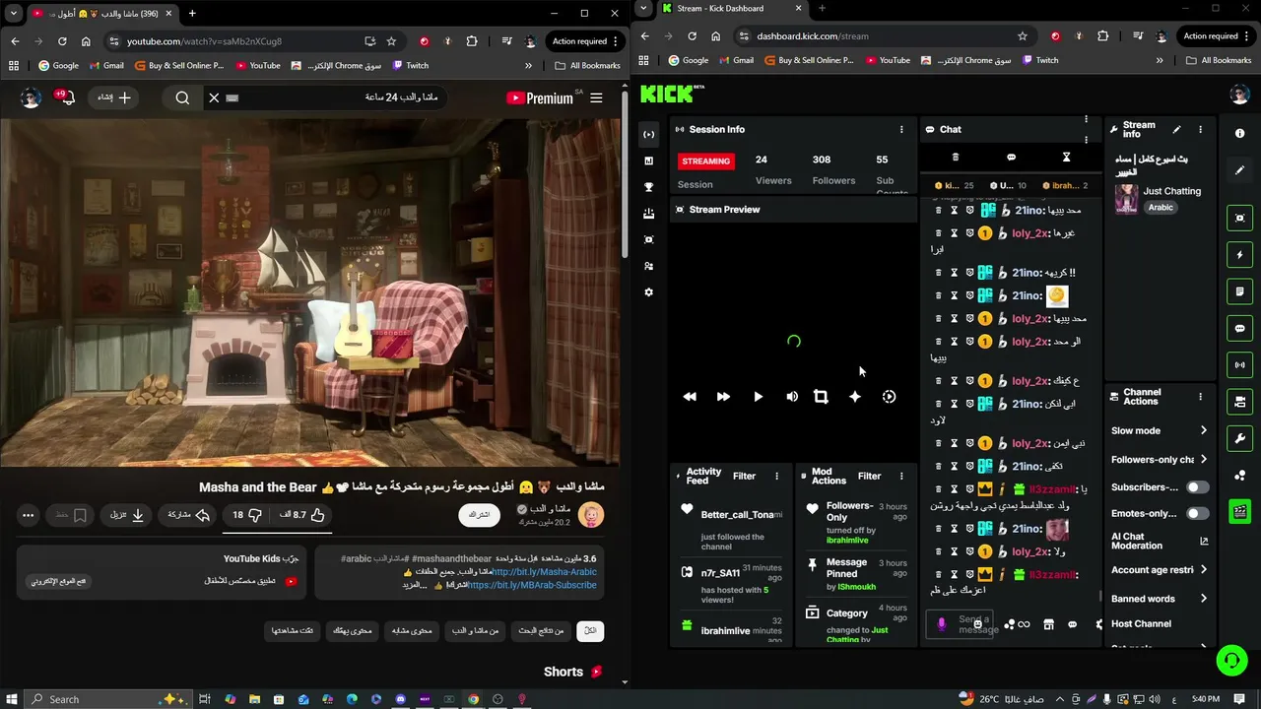Screen dimensions: 1261x709
Task: Click the YouTube search magnifier icon
Action: (182, 97)
